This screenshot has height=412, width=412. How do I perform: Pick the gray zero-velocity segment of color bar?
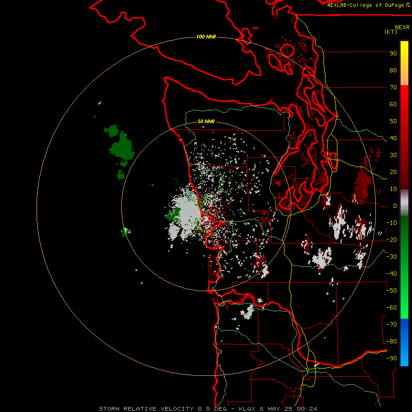point(404,204)
